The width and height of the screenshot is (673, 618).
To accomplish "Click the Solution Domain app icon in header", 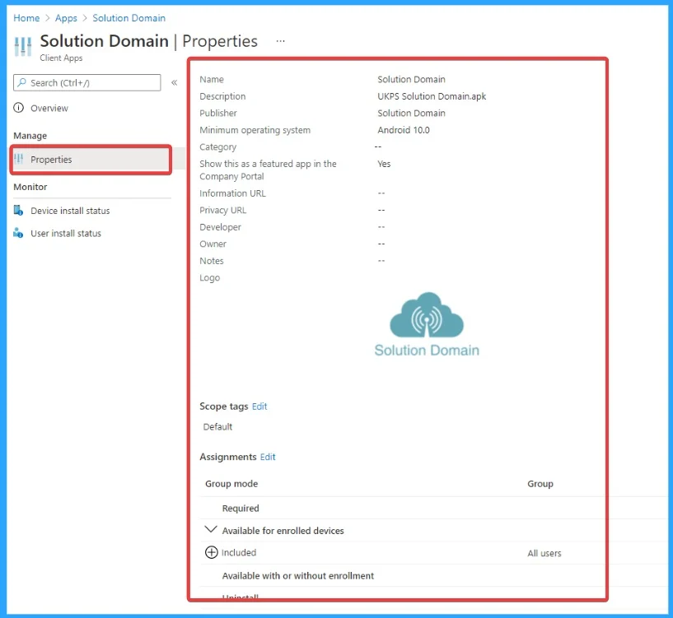I will (23, 46).
